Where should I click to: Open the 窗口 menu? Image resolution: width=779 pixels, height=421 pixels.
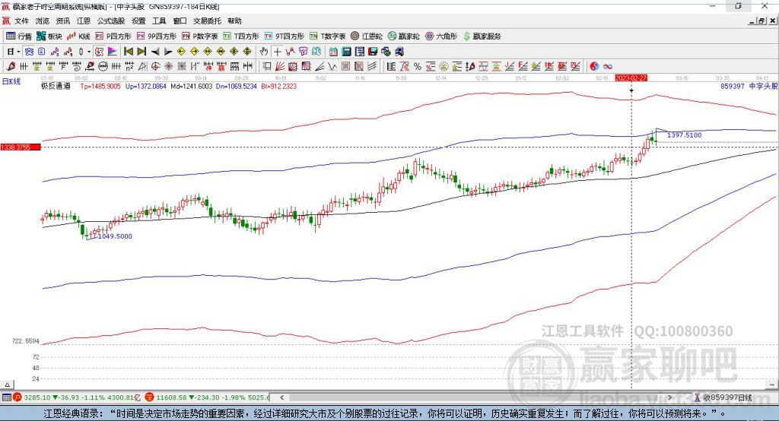180,21
